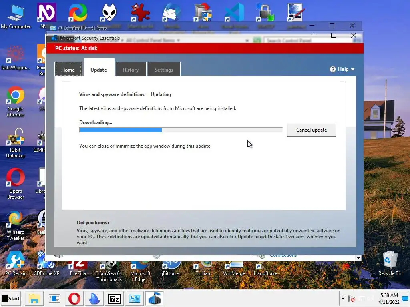Screen dimensions: 410x307
Task: Launch FileZilla from the desktop
Action: point(78,268)
